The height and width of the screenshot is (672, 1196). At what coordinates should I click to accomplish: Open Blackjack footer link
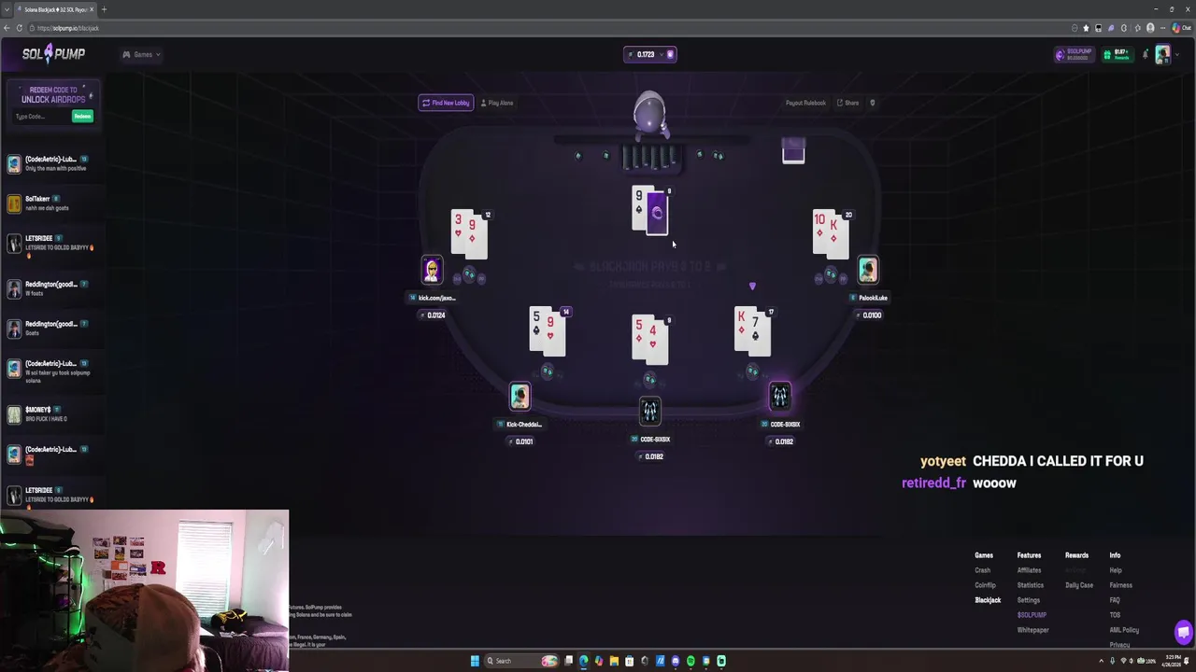click(988, 600)
